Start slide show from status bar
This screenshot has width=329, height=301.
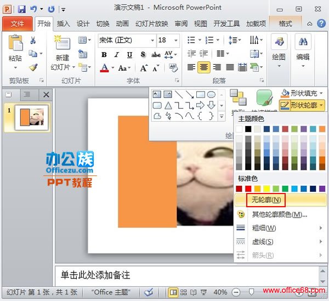coord(203,292)
